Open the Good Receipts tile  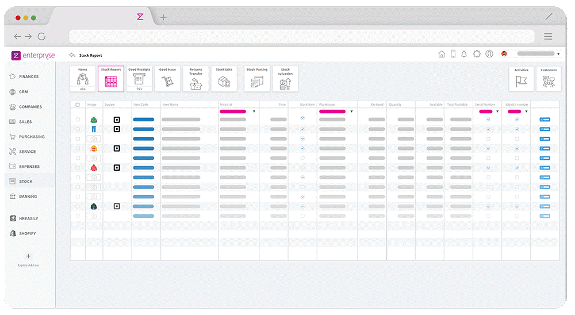[139, 79]
